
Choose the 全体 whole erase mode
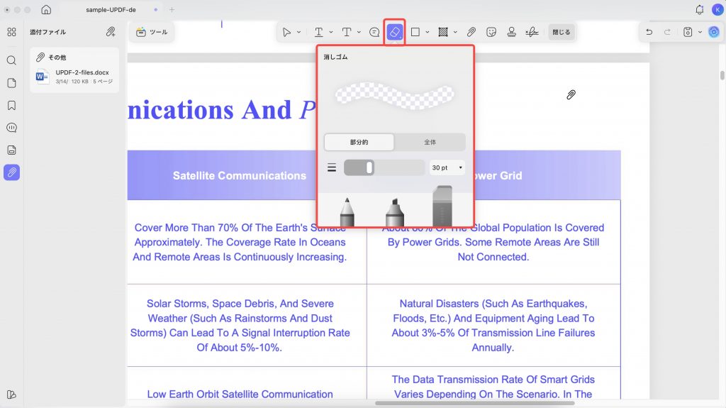[430, 143]
